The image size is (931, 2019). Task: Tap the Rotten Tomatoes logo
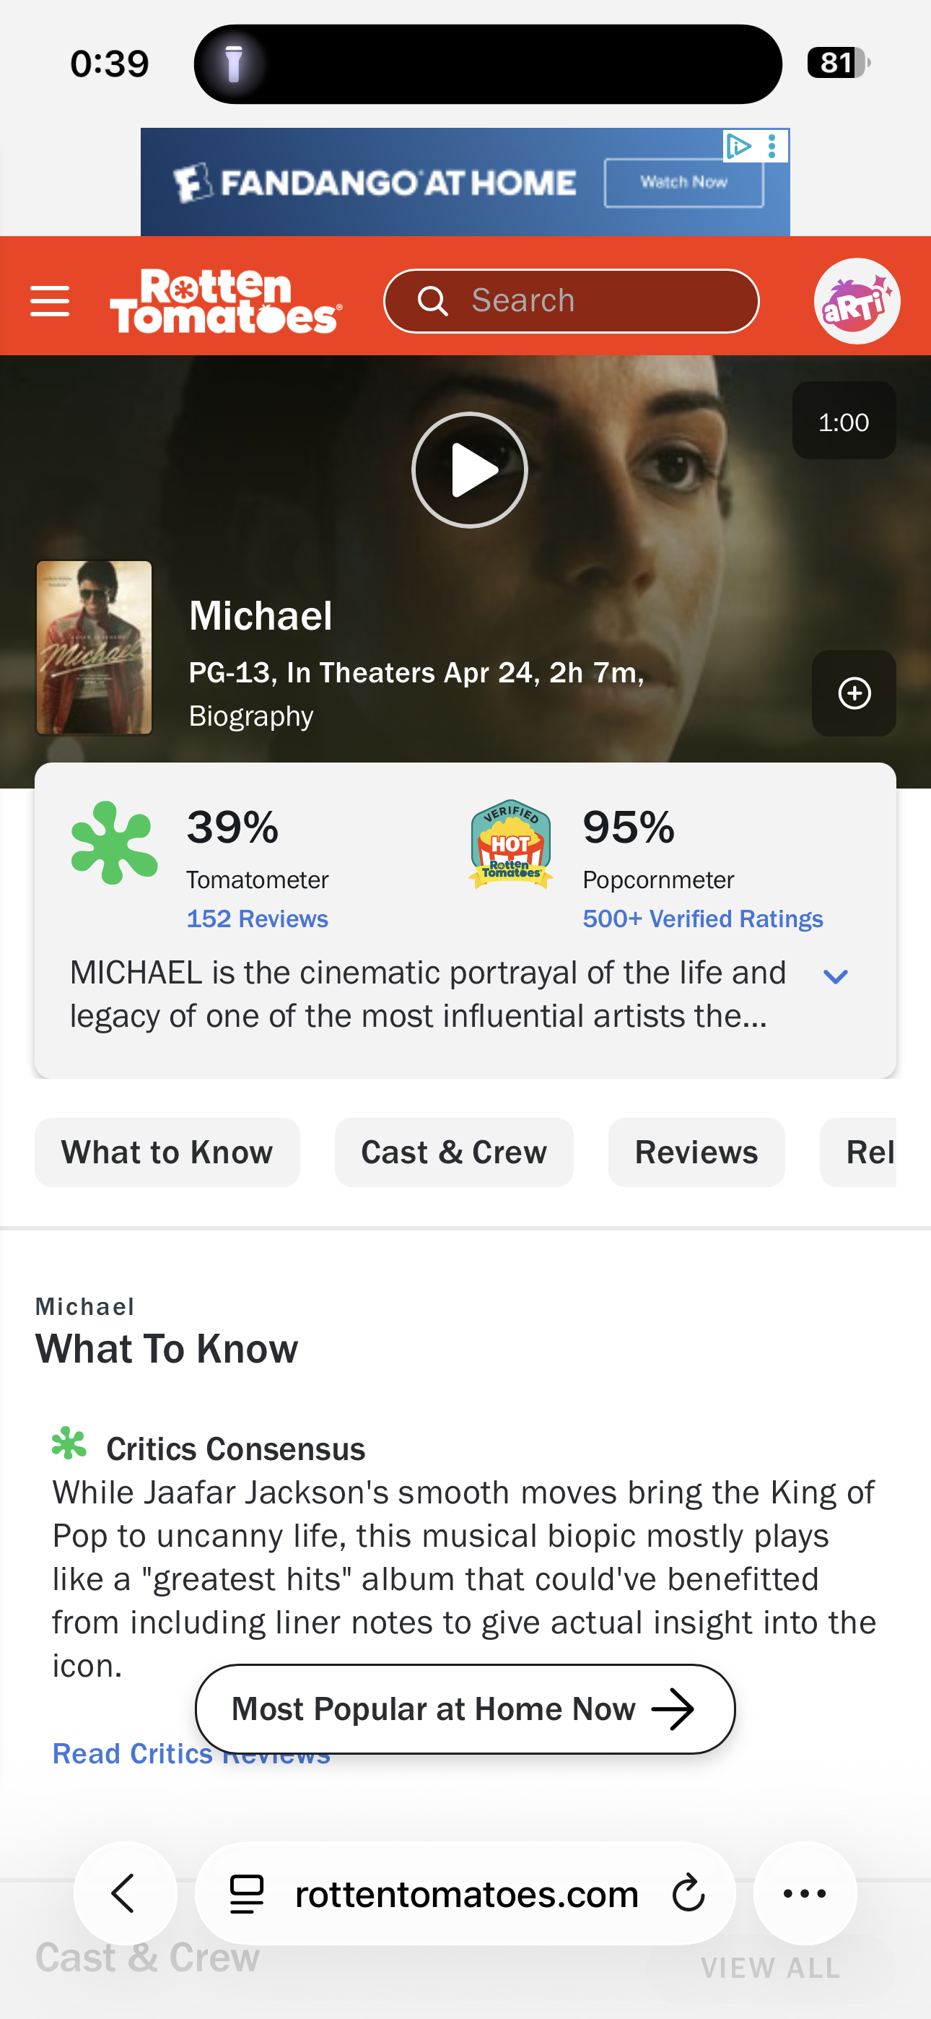click(225, 301)
